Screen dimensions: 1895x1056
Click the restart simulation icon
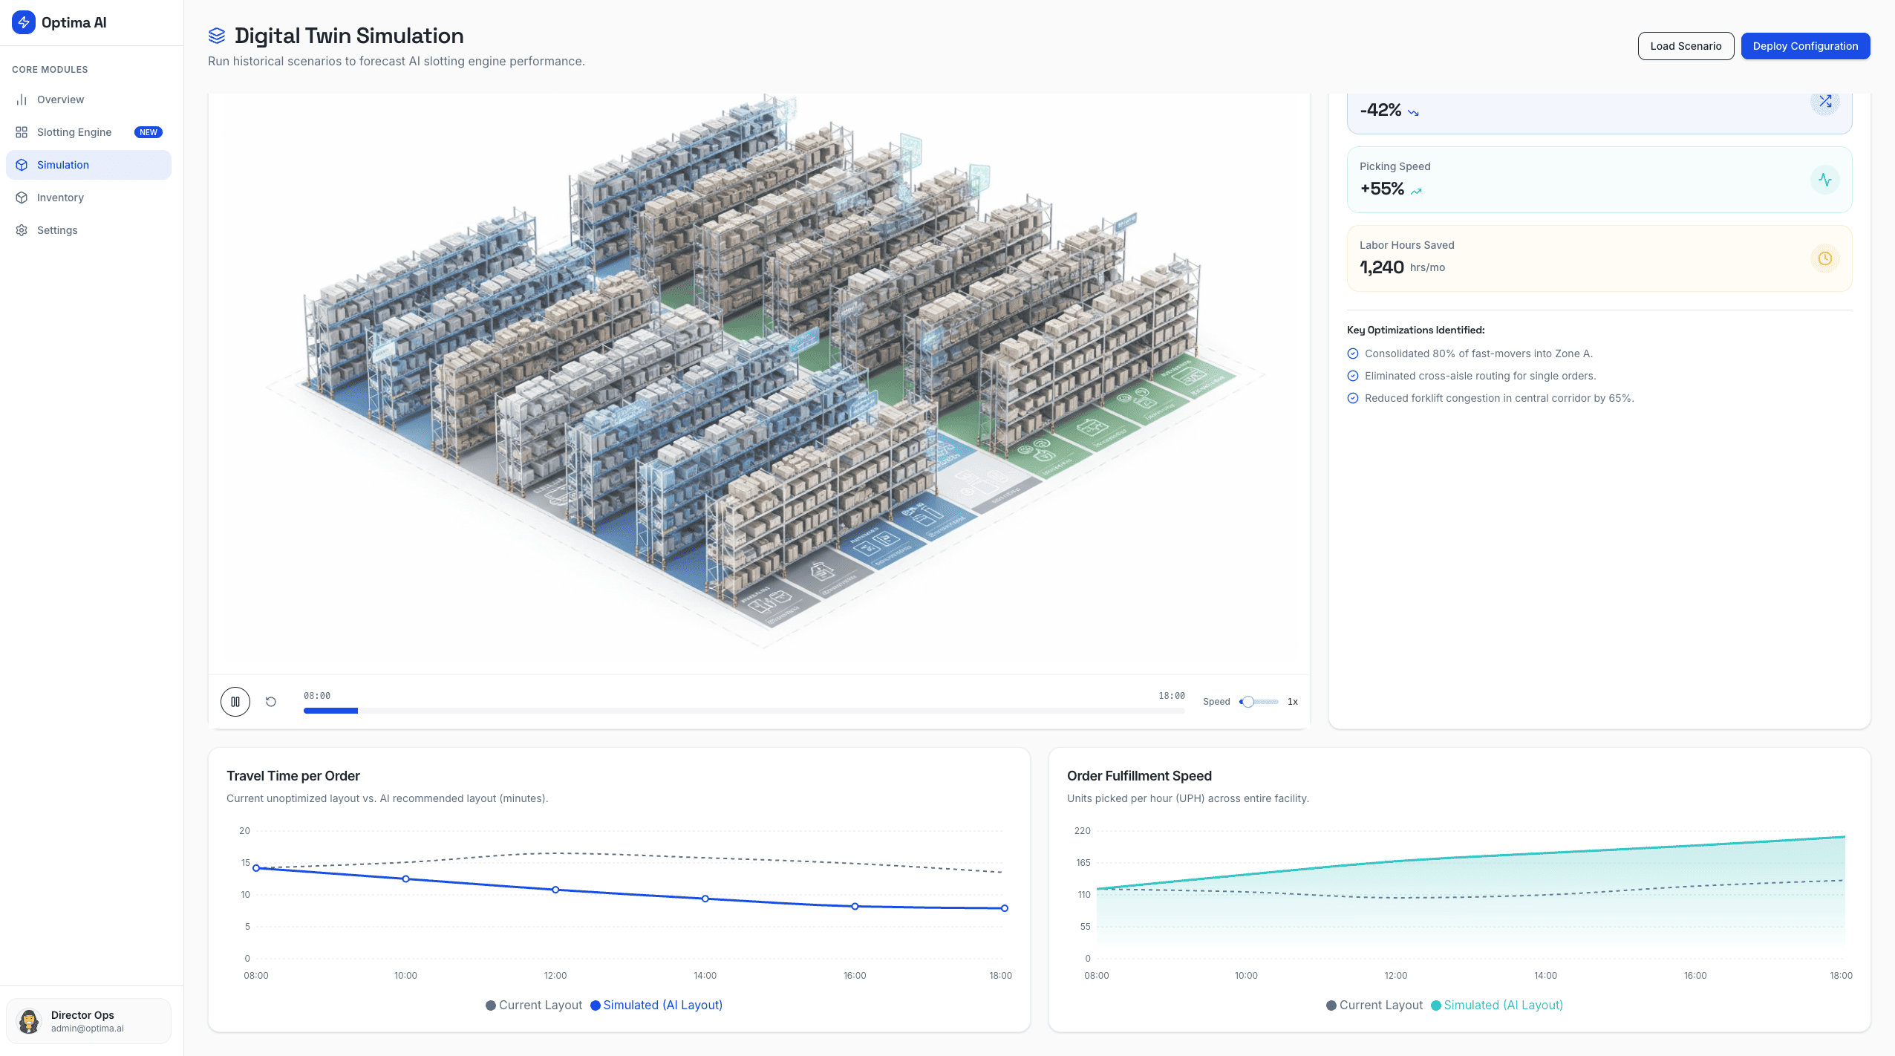tap(271, 702)
